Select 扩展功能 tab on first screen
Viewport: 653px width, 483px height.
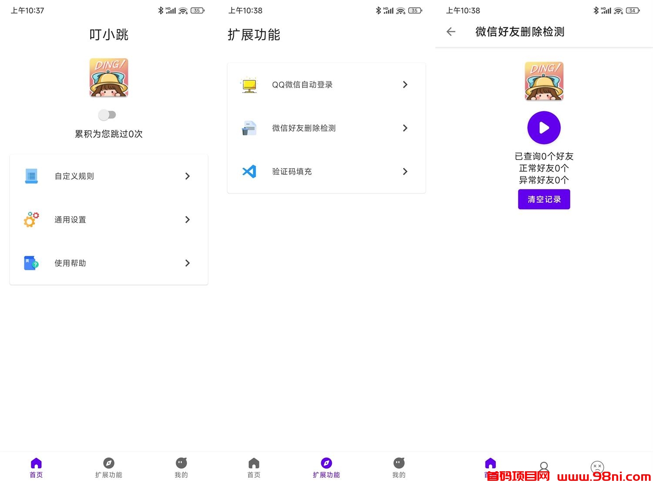[x=109, y=468]
